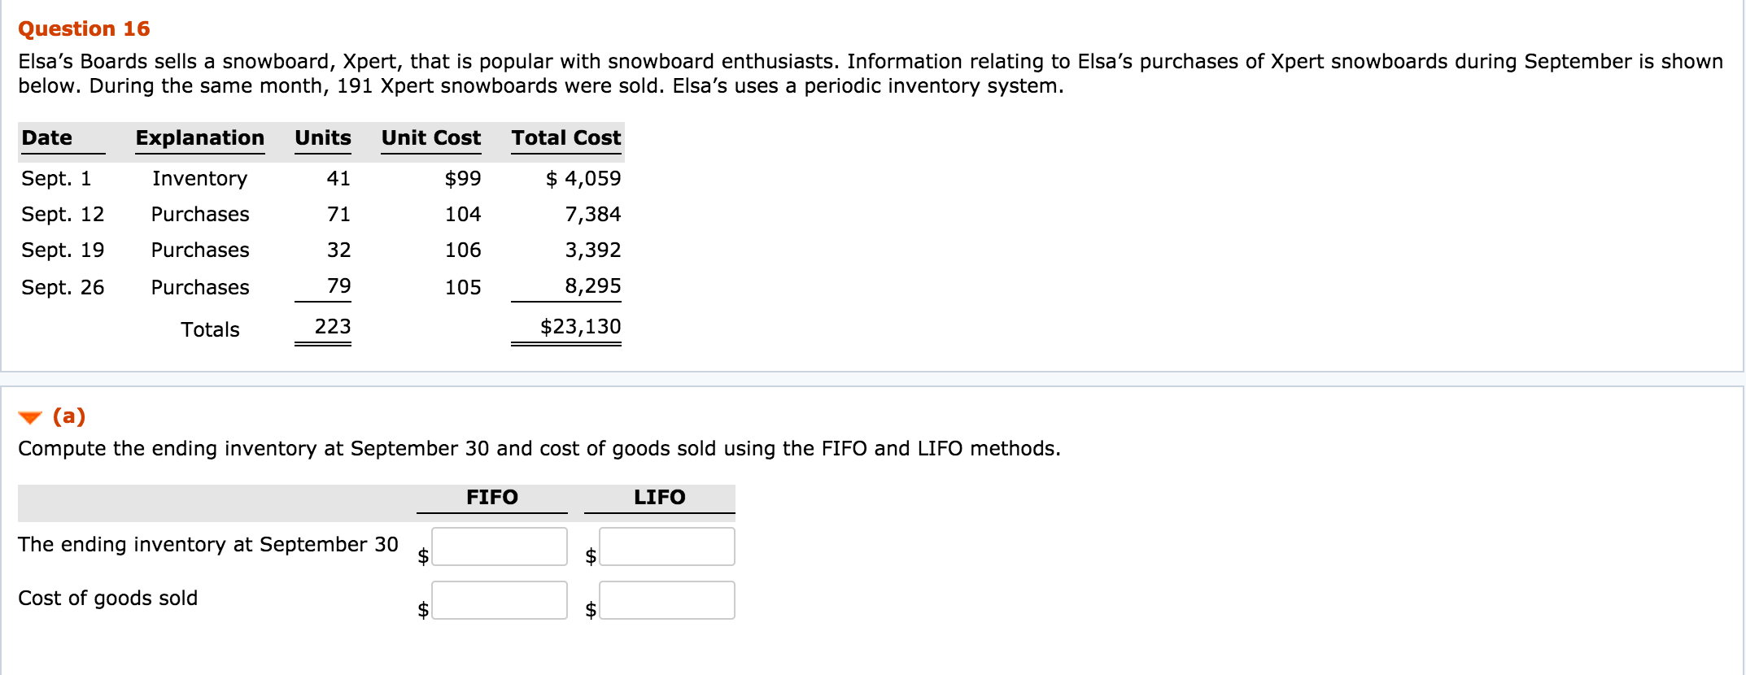Click the Date column header
This screenshot has width=1746, height=675.
click(47, 138)
